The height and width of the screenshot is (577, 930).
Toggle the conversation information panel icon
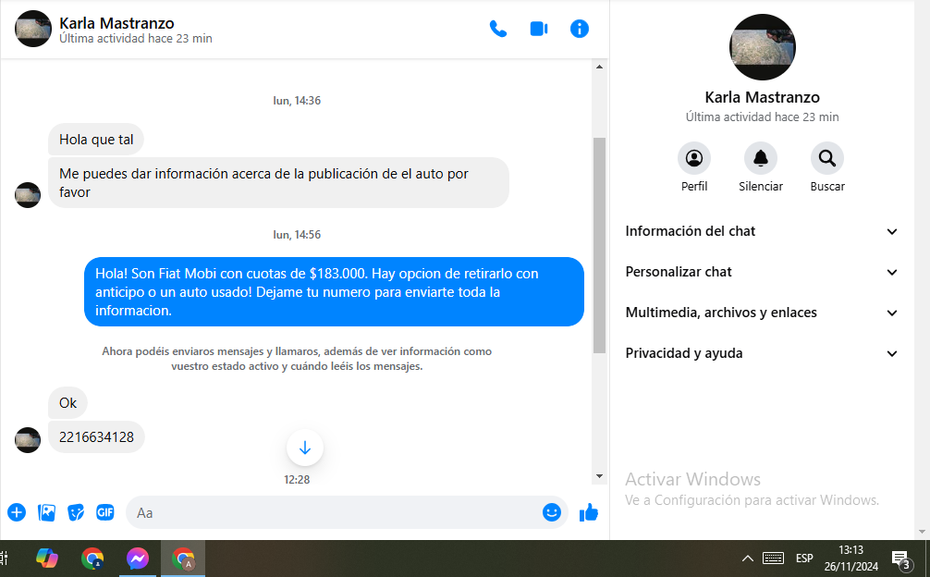[x=579, y=29]
